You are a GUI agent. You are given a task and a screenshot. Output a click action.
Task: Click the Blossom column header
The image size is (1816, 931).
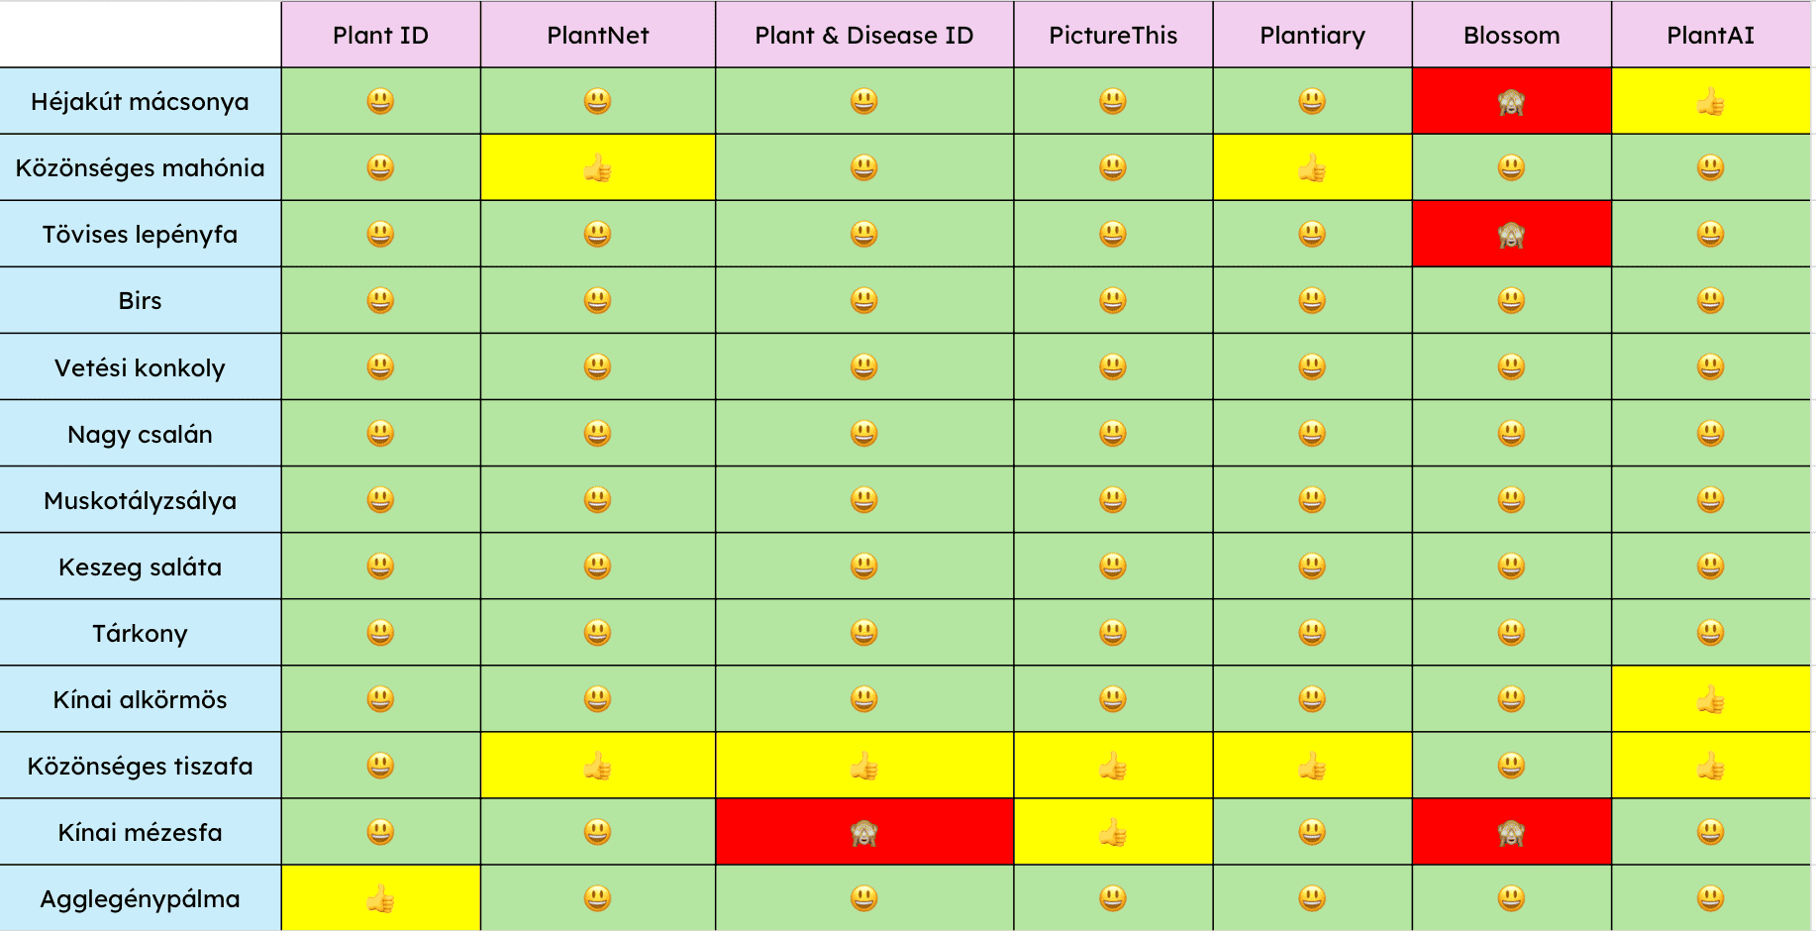(x=1511, y=36)
